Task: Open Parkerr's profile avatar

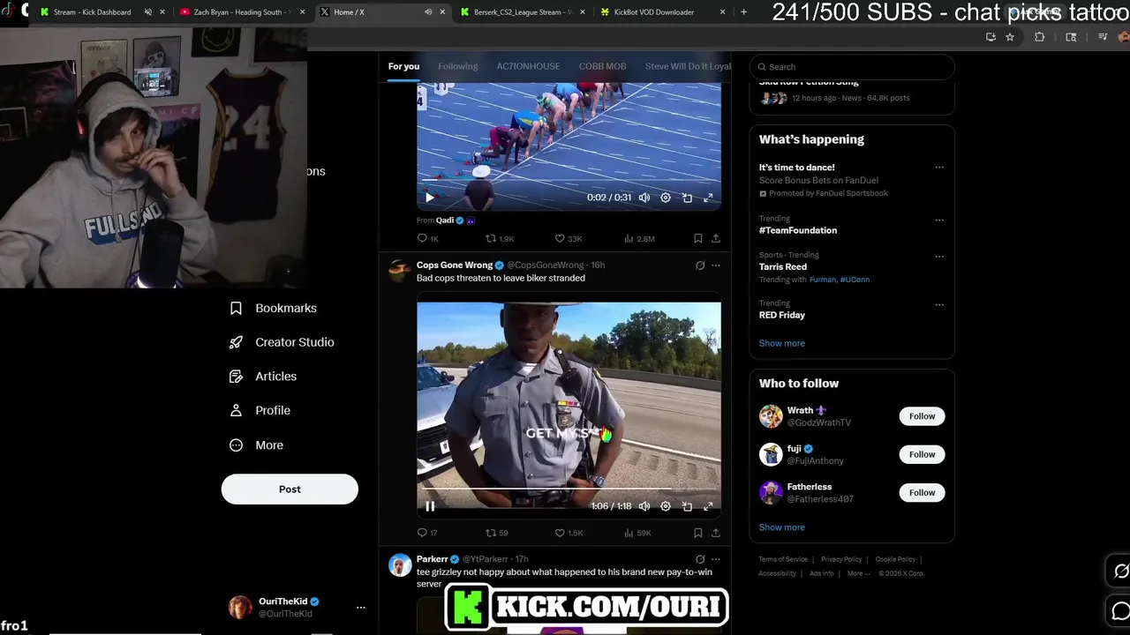Action: pyautogui.click(x=400, y=564)
